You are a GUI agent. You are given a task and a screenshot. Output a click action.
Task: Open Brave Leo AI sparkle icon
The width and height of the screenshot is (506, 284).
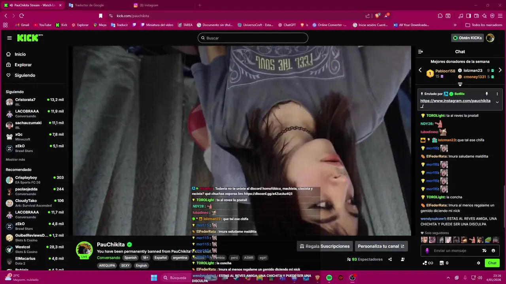[484, 16]
